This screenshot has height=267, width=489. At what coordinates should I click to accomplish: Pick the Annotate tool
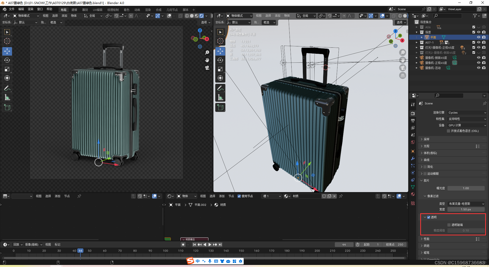pyautogui.click(x=7, y=88)
